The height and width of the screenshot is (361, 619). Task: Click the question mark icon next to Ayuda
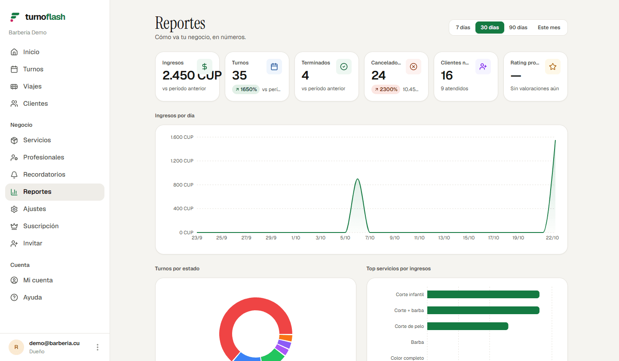14,297
